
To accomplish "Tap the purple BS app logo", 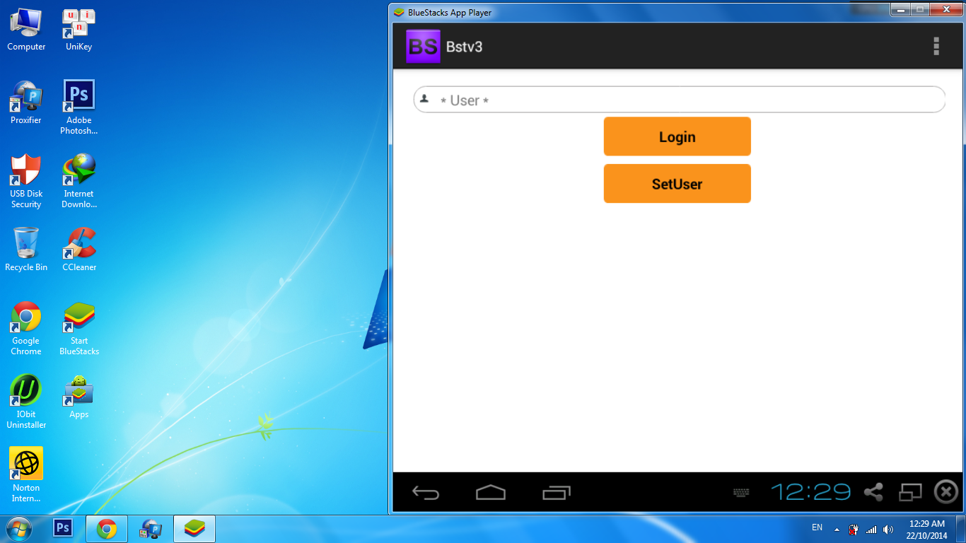I will [423, 47].
